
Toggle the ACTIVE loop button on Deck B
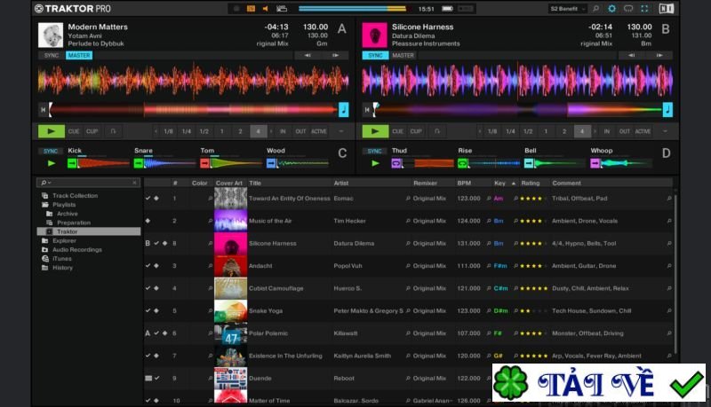tap(643, 131)
